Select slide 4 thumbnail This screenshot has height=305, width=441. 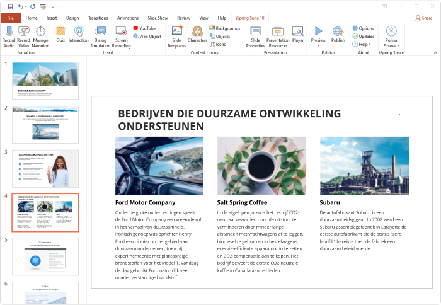click(45, 212)
